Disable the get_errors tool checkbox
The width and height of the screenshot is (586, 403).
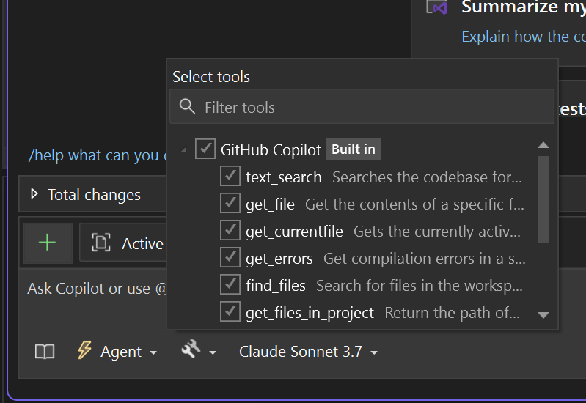click(x=230, y=258)
